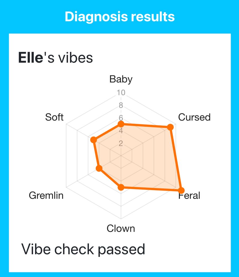The height and width of the screenshot is (277, 239).
Task: Click the Diagnosis results header title
Action: pyautogui.click(x=120, y=17)
